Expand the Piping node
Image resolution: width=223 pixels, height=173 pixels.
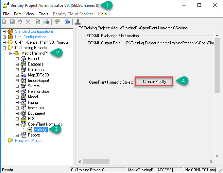tap(17, 102)
